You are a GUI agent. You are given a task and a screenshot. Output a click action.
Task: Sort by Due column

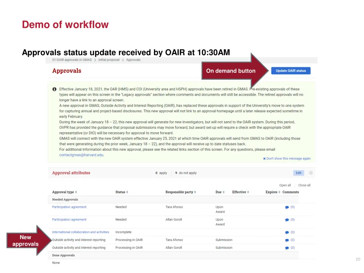(x=220, y=192)
